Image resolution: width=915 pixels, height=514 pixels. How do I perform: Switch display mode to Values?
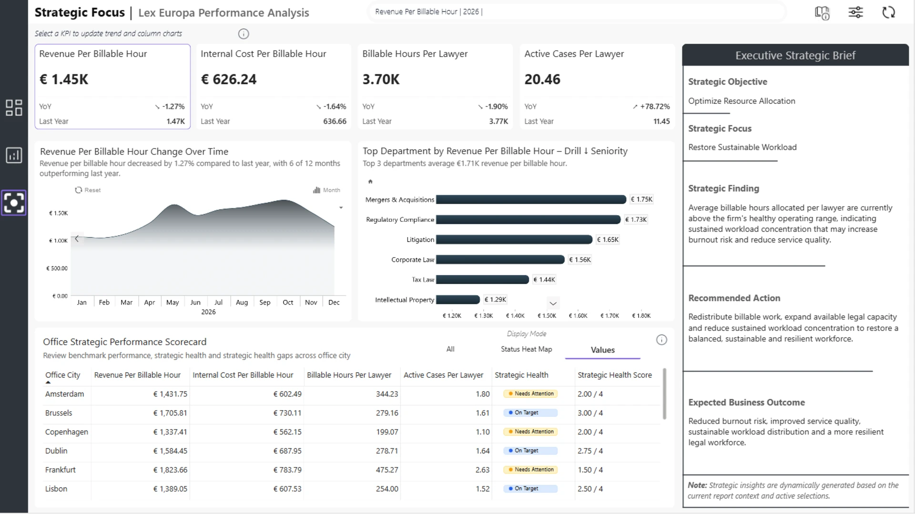point(603,350)
